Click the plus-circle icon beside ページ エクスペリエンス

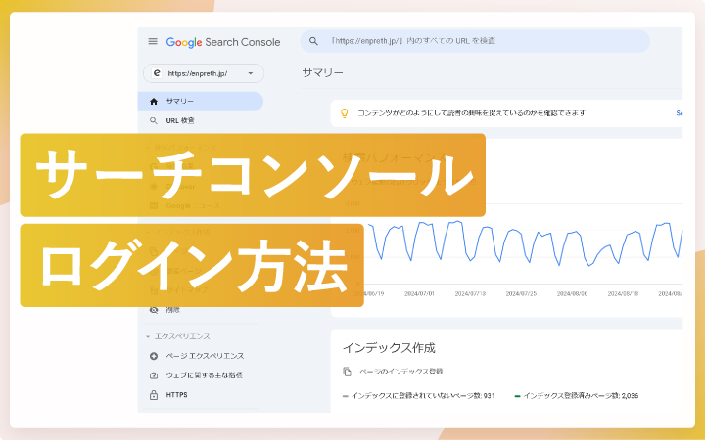(x=154, y=356)
